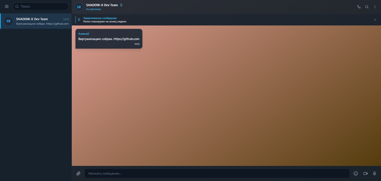Click the sender name Алексей
Viewport: 381px width, 181px height.
coord(84,34)
